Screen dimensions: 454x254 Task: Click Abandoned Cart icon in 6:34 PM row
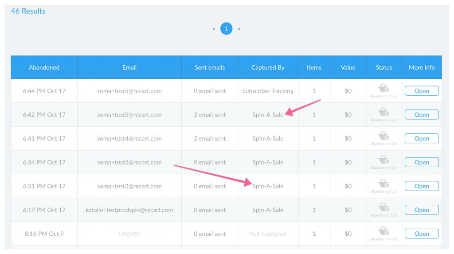click(384, 159)
